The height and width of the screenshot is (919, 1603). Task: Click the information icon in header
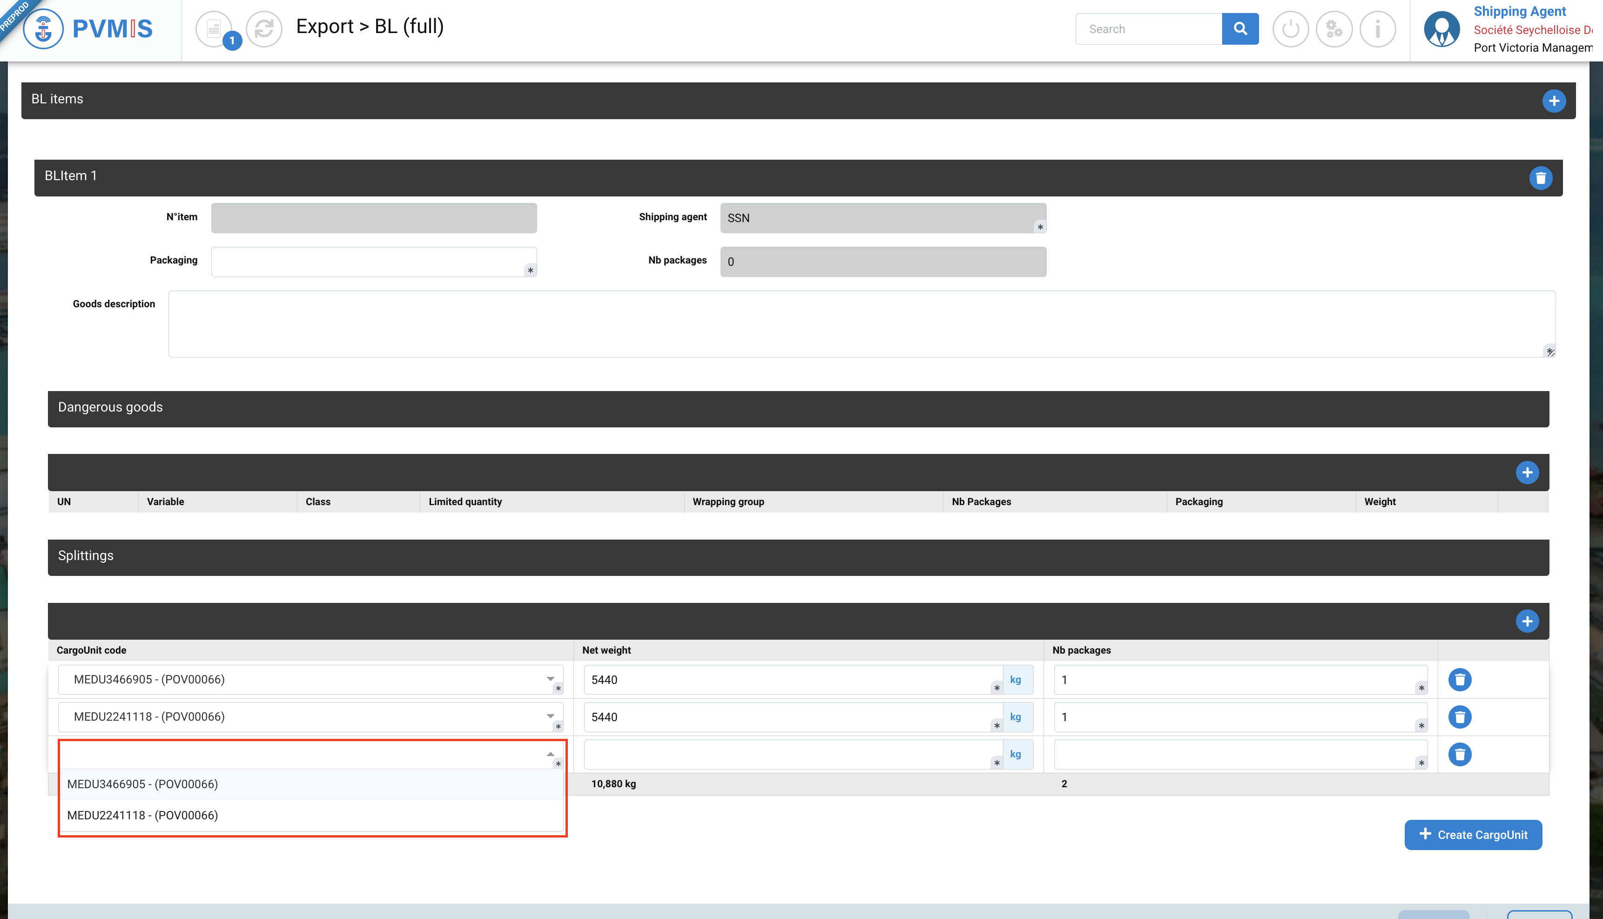click(1377, 29)
